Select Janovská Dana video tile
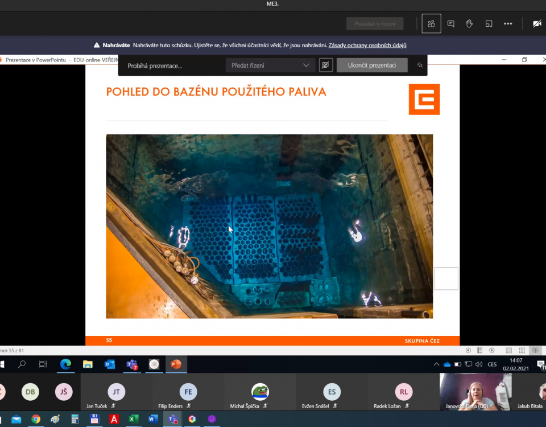546x427 pixels. pyautogui.click(x=475, y=392)
